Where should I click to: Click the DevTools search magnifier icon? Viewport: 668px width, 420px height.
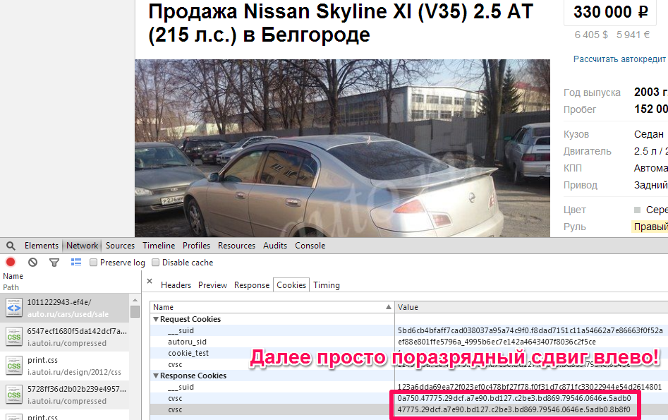(x=11, y=246)
